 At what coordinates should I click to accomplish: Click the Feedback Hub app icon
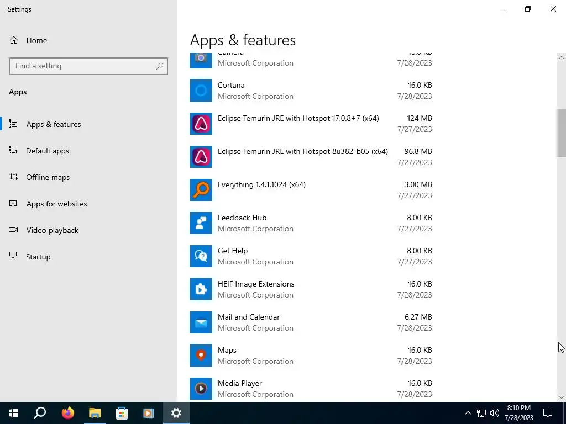201,223
